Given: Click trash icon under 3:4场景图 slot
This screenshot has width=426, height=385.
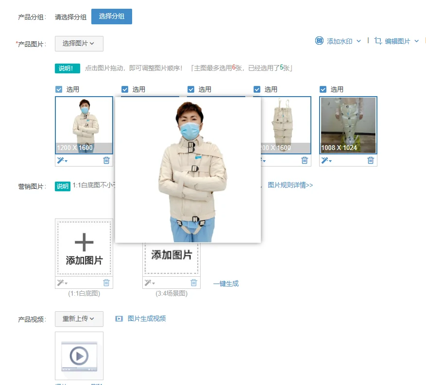Looking at the screenshot, I should point(194,283).
